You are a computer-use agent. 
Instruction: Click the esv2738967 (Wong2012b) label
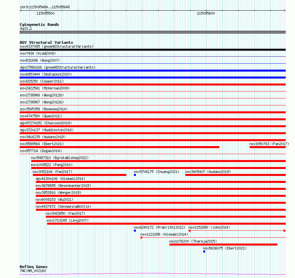point(42,102)
